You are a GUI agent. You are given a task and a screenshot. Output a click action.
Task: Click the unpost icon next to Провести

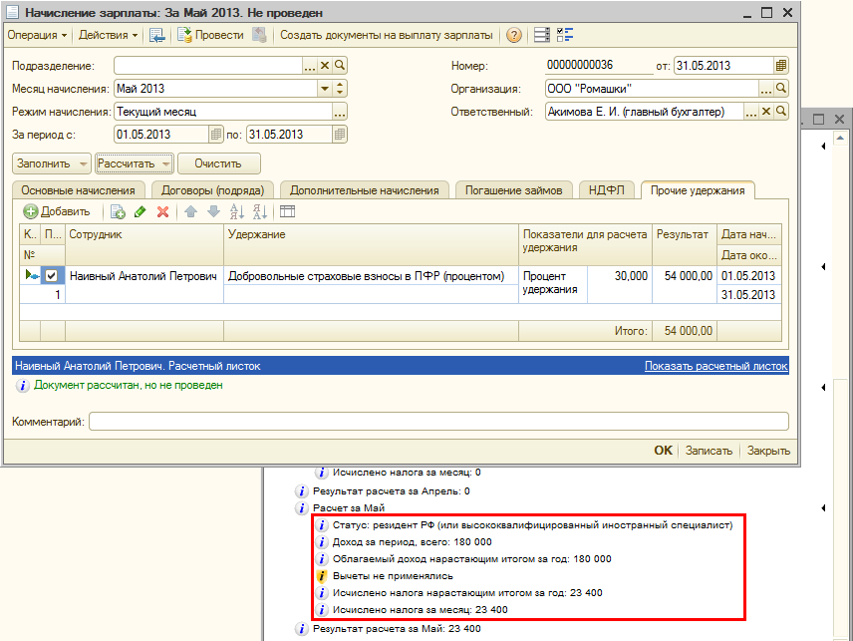coord(260,35)
